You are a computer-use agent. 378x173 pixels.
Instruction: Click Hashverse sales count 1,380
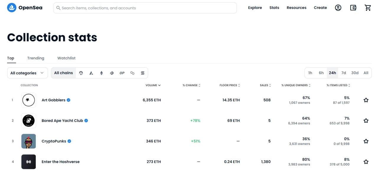click(x=266, y=162)
